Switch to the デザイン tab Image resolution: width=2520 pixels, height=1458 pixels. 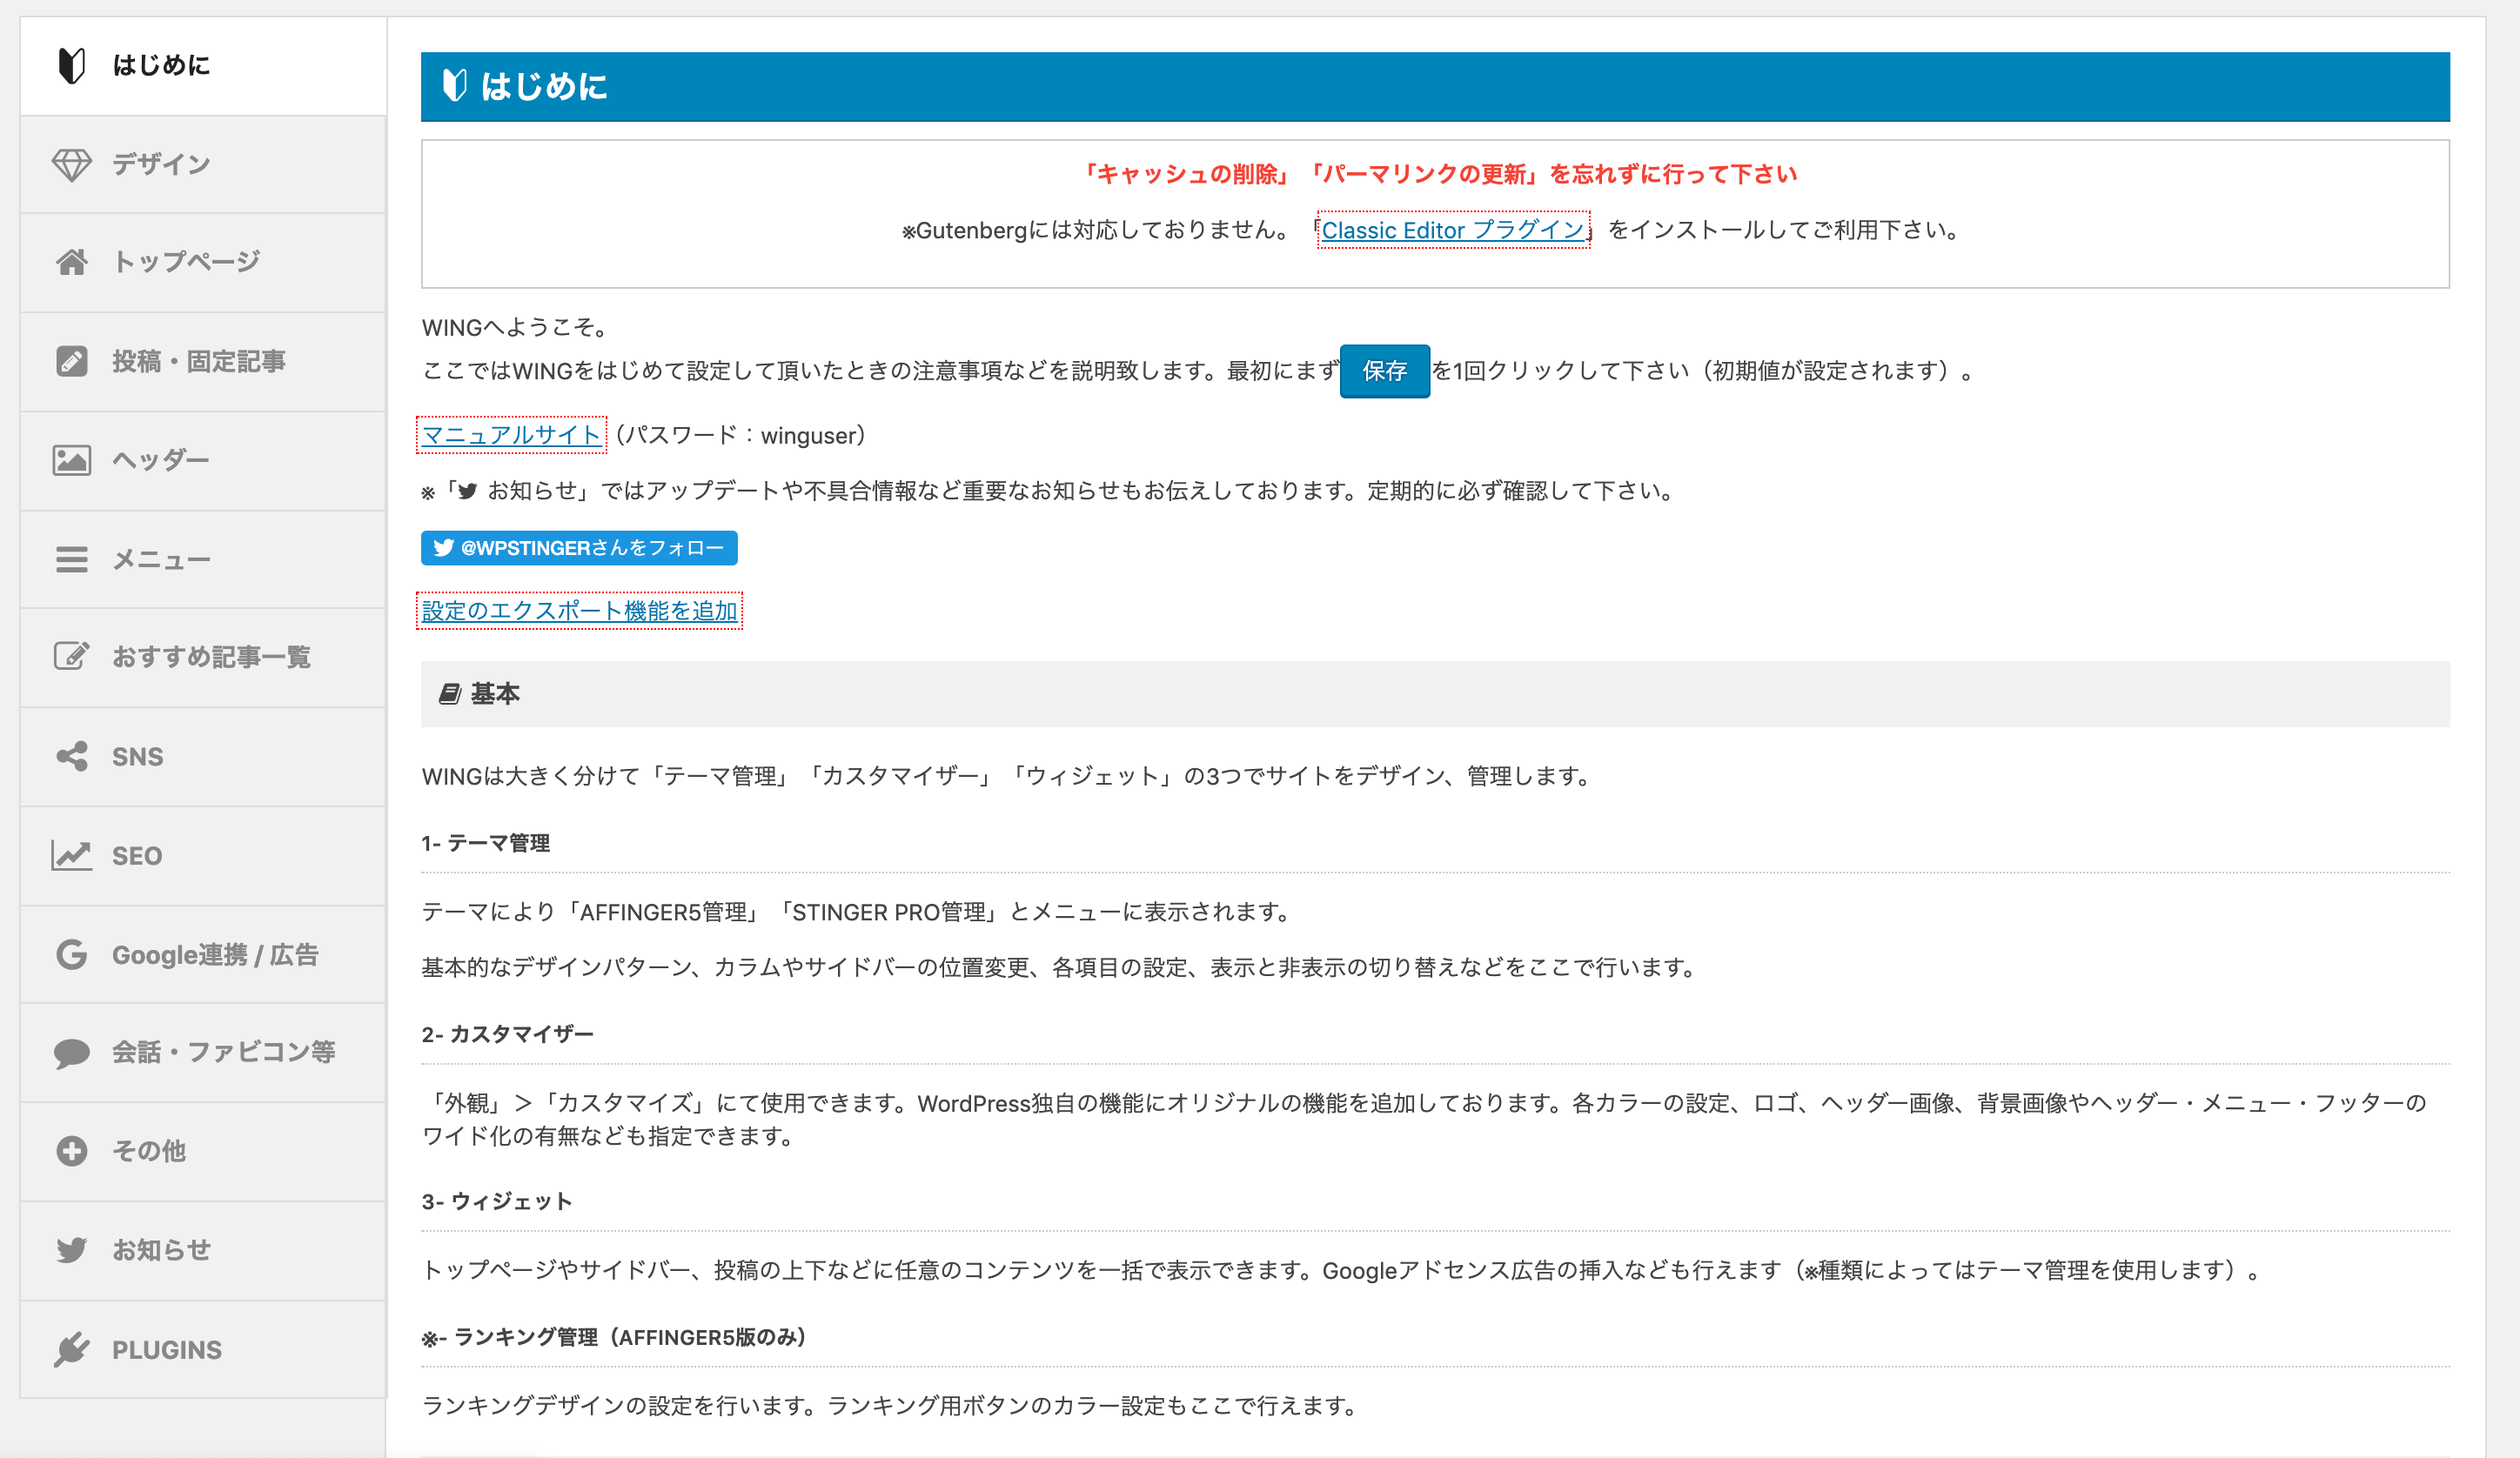pos(203,164)
